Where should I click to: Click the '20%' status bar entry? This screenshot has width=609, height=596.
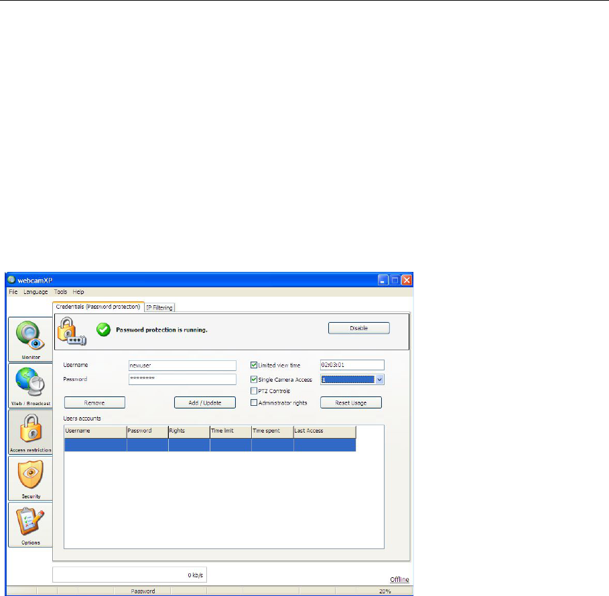(385, 591)
